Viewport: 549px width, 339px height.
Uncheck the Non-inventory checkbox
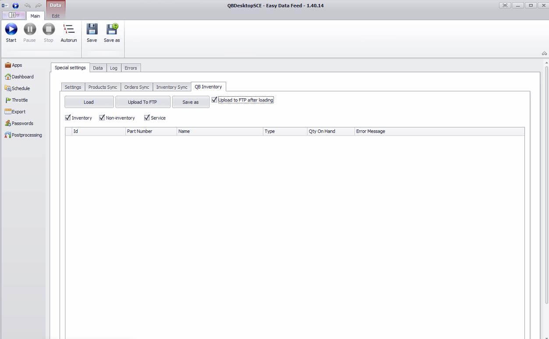click(102, 118)
